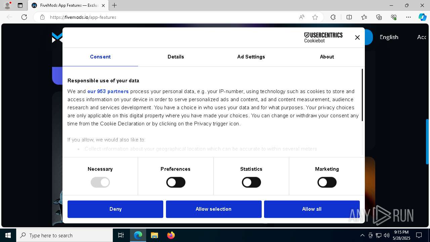Viewport: 430px width, 242px height.
Task: Open Read aloud in address bar
Action: pos(302,17)
